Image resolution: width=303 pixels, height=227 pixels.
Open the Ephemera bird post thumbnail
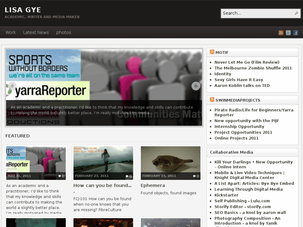point(170,163)
